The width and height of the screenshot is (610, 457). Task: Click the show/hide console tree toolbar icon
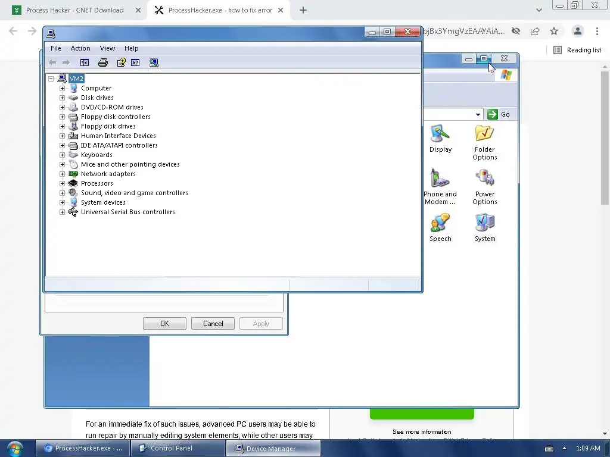(85, 62)
